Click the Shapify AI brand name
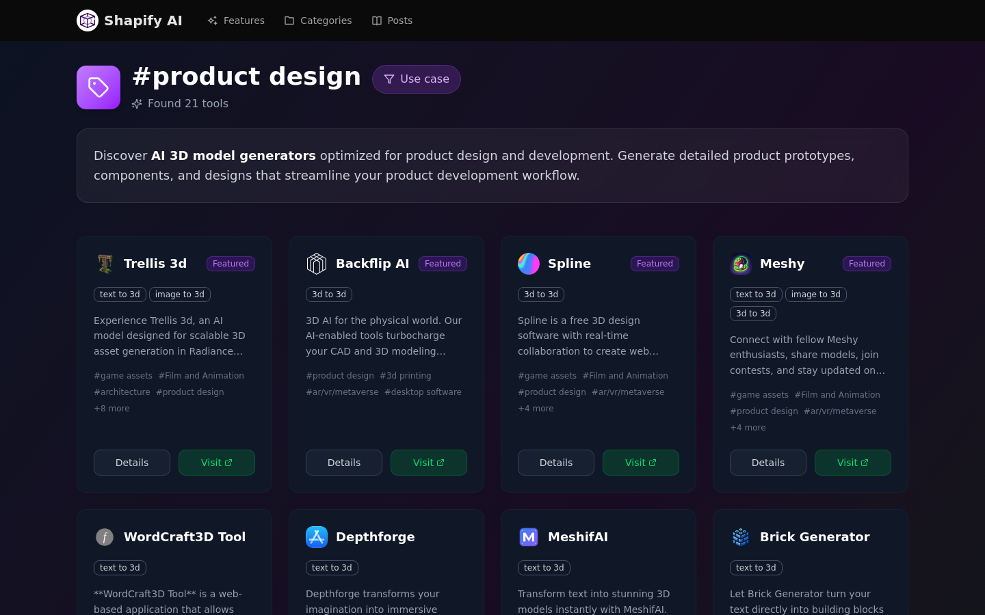Viewport: 985px width, 615px height. [x=143, y=20]
